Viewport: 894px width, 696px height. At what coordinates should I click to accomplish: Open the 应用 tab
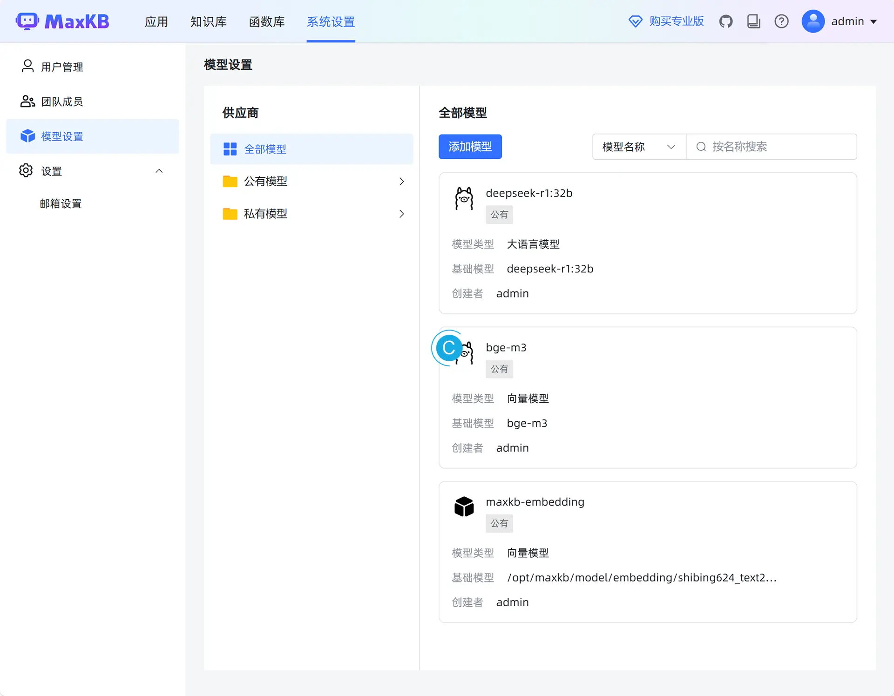point(156,21)
